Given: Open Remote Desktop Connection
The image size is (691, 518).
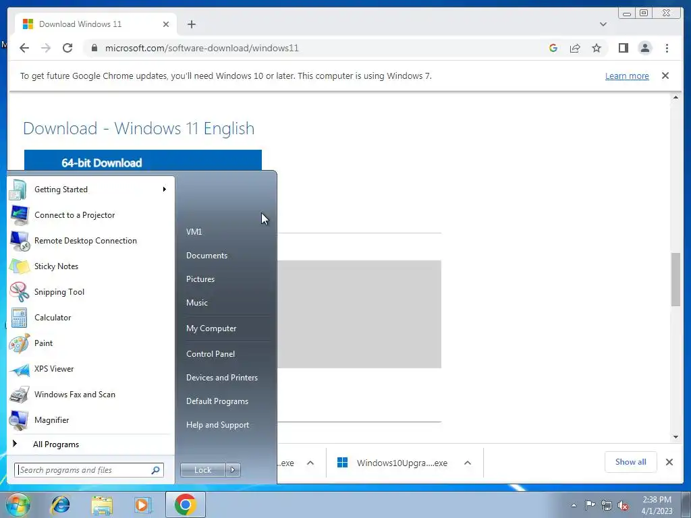Looking at the screenshot, I should (x=91, y=241).
